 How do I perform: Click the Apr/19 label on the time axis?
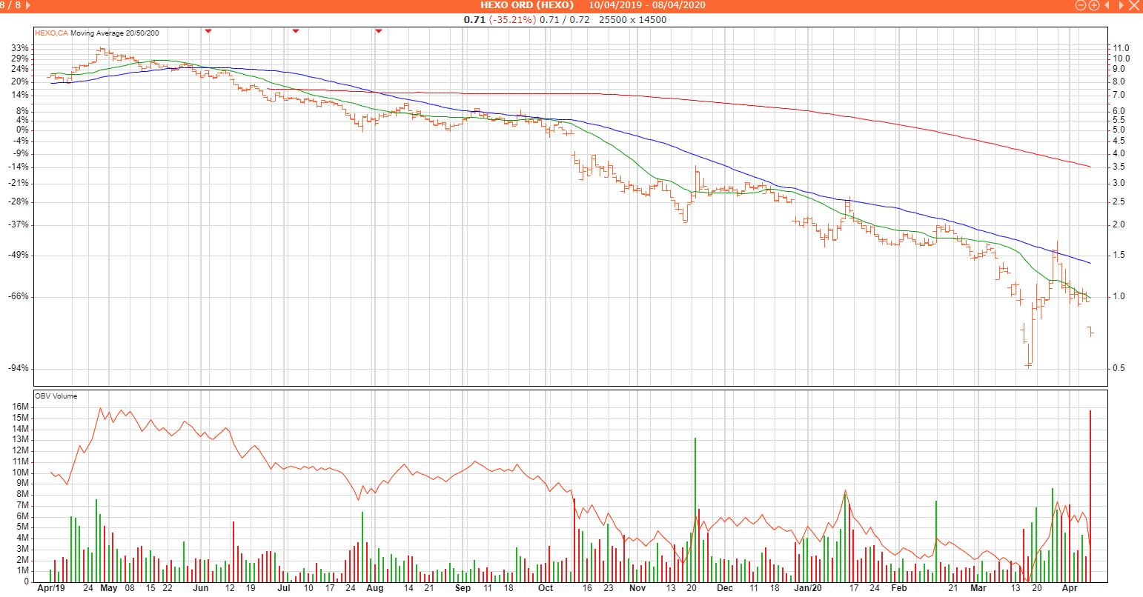click(x=51, y=588)
